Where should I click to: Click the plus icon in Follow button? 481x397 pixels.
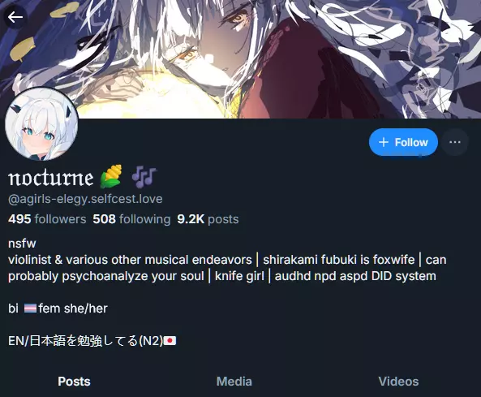tap(384, 142)
